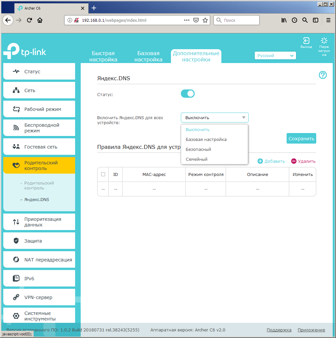The width and height of the screenshot is (336, 338).
Task: Toggle the Яндекс.DNS Статус switch
Action: pos(187,94)
